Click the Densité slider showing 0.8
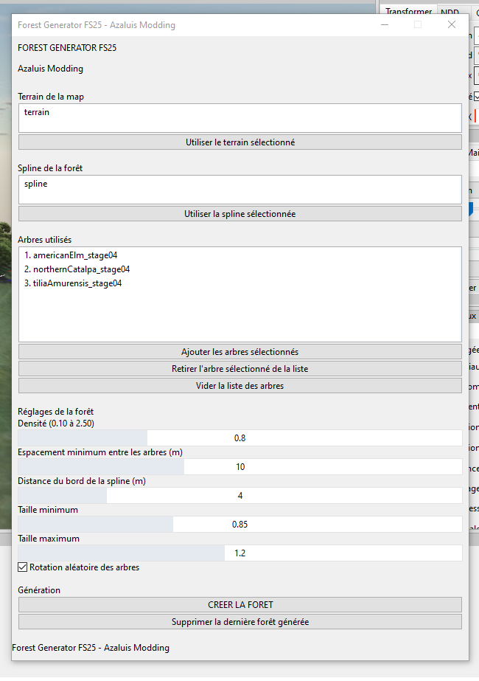Image resolution: width=479 pixels, height=681 pixels. point(240,438)
